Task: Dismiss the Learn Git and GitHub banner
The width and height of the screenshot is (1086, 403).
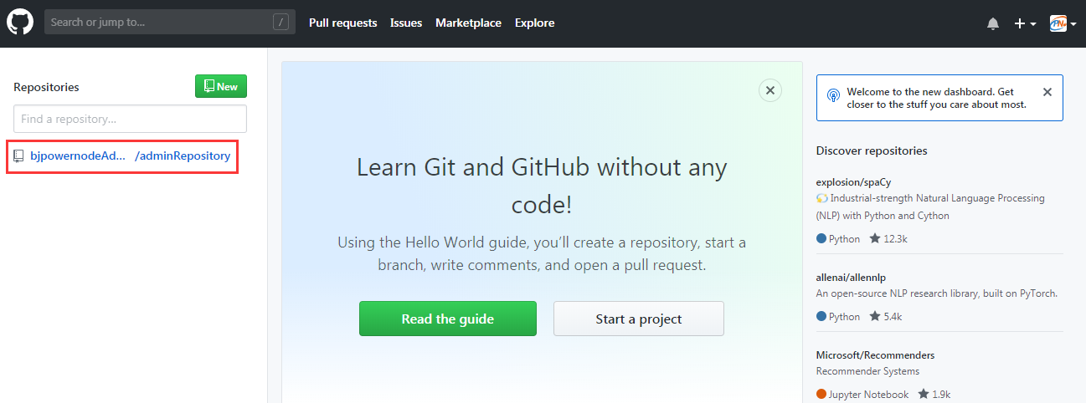Action: [x=770, y=89]
